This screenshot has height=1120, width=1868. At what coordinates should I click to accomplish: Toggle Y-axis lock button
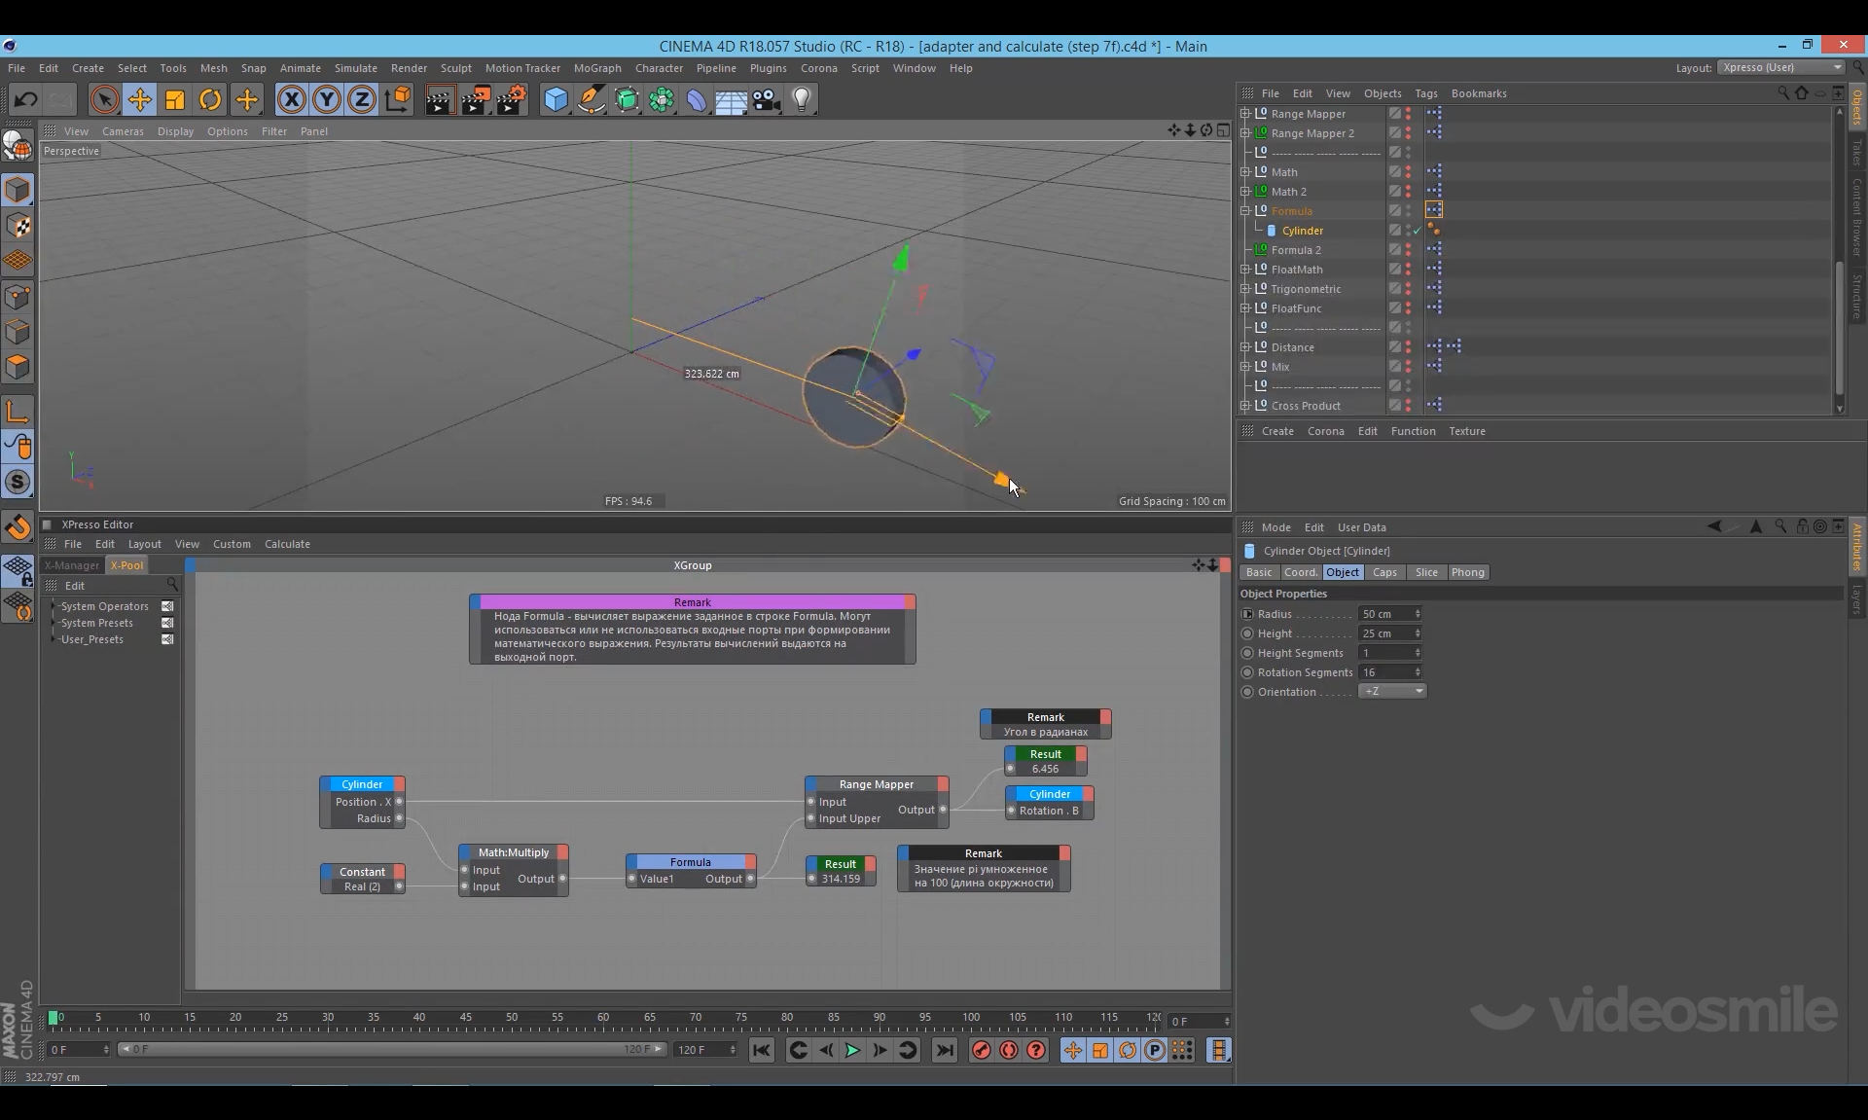point(327,99)
